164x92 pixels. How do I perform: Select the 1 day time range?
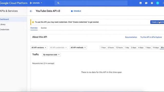[127, 48]
